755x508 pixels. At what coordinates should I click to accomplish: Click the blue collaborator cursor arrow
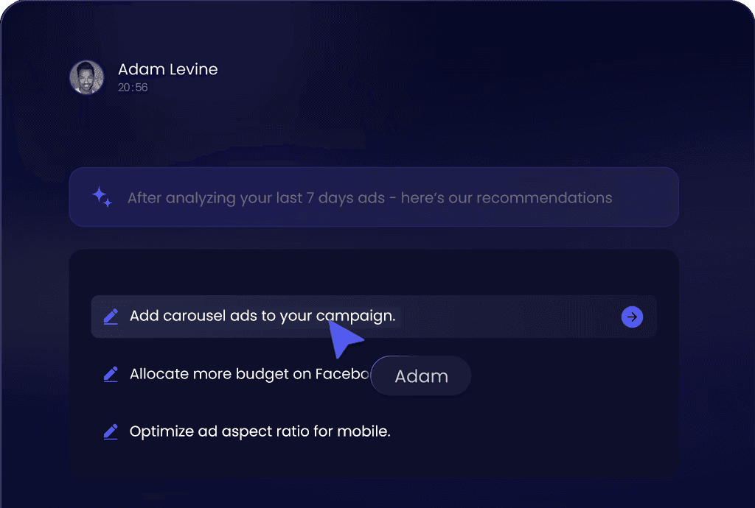click(x=345, y=339)
